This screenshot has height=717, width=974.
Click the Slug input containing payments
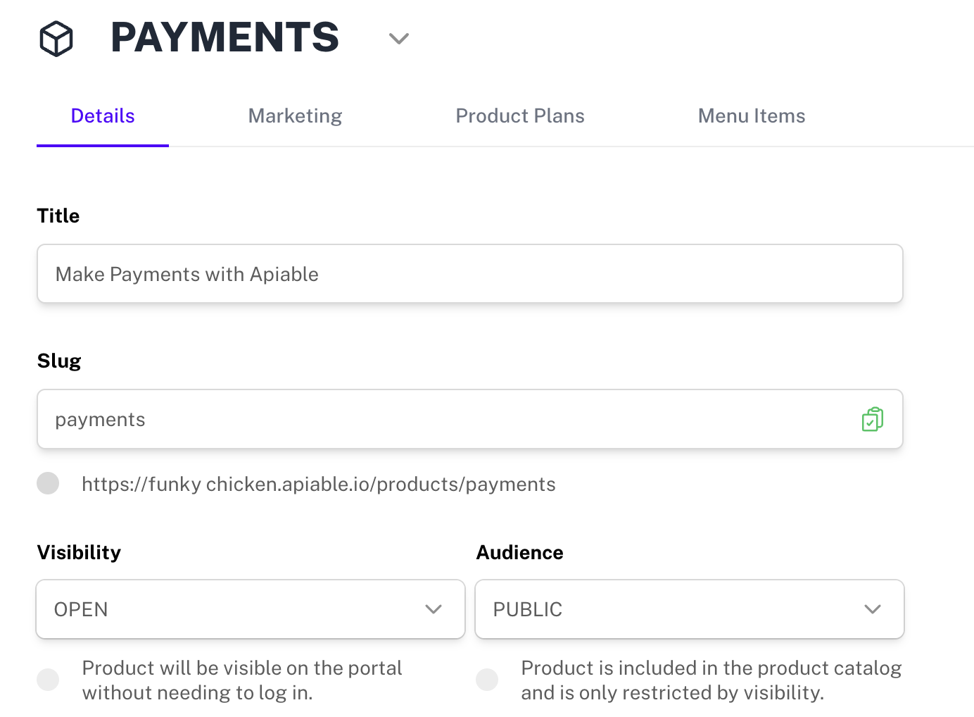pos(422,419)
